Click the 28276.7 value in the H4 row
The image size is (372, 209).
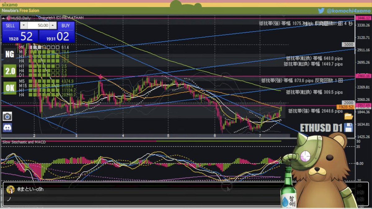(x=68, y=95)
